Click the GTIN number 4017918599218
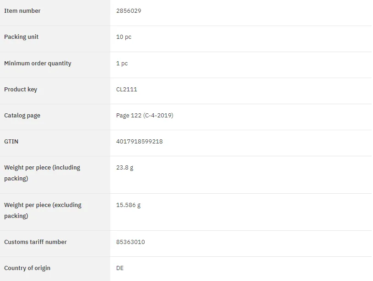 coord(140,142)
